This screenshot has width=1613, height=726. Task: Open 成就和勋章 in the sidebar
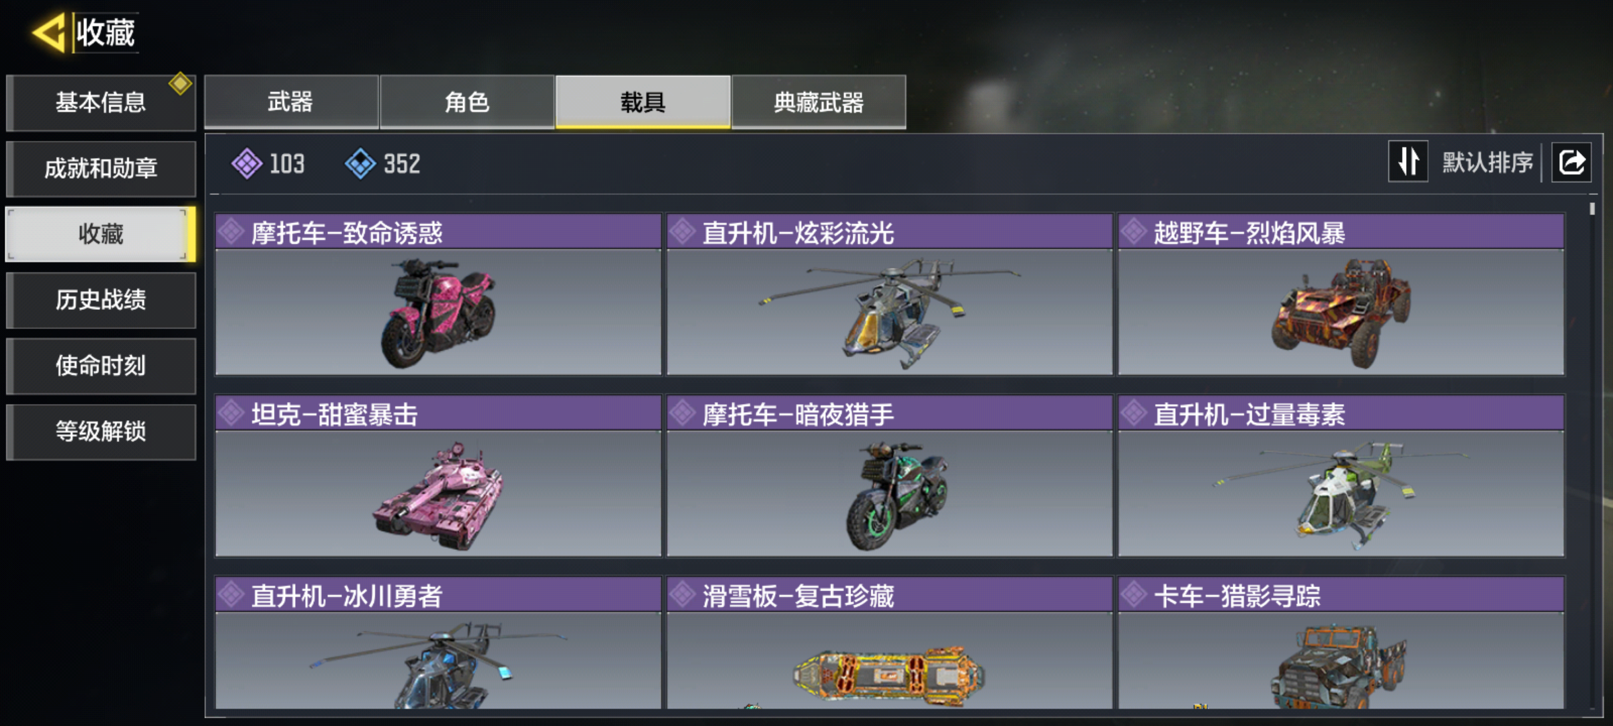point(101,168)
